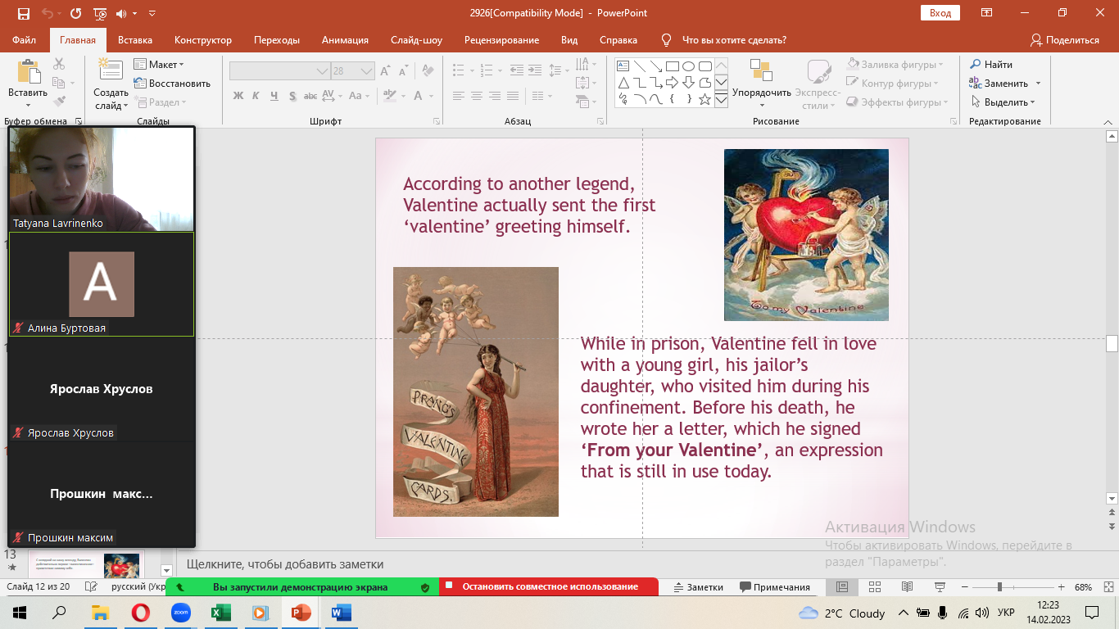1119x629 pixels.
Task: Toggle the Заметки notes pane
Action: 699,587
